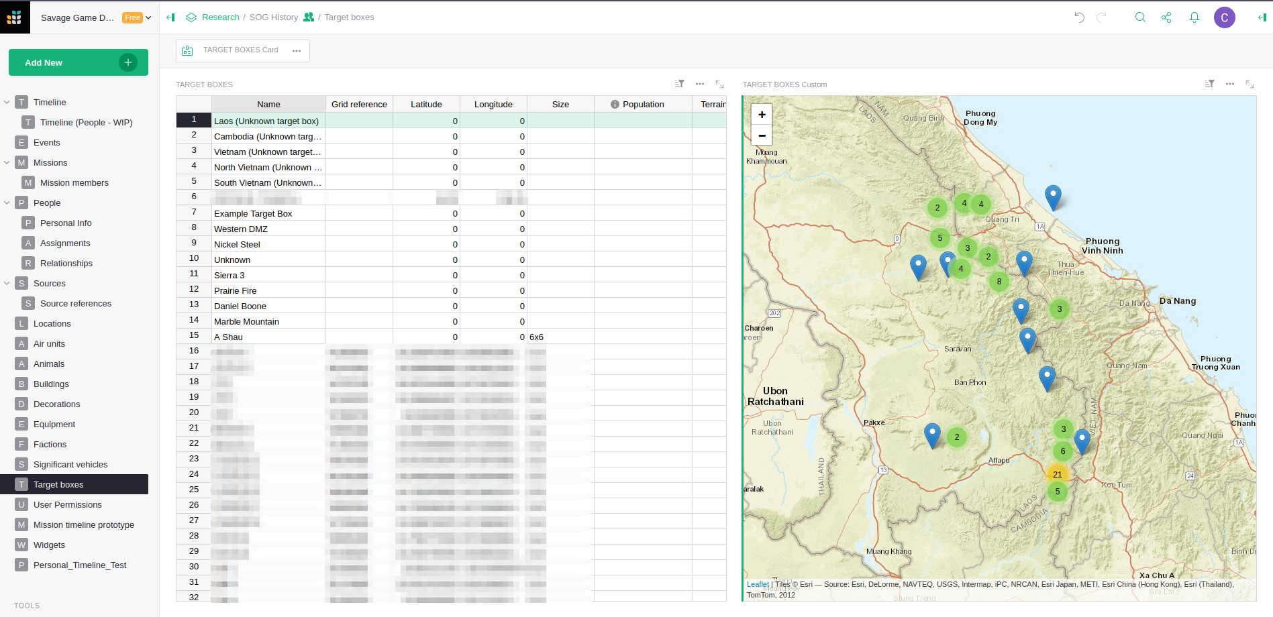Zoom out on the map

(x=762, y=135)
